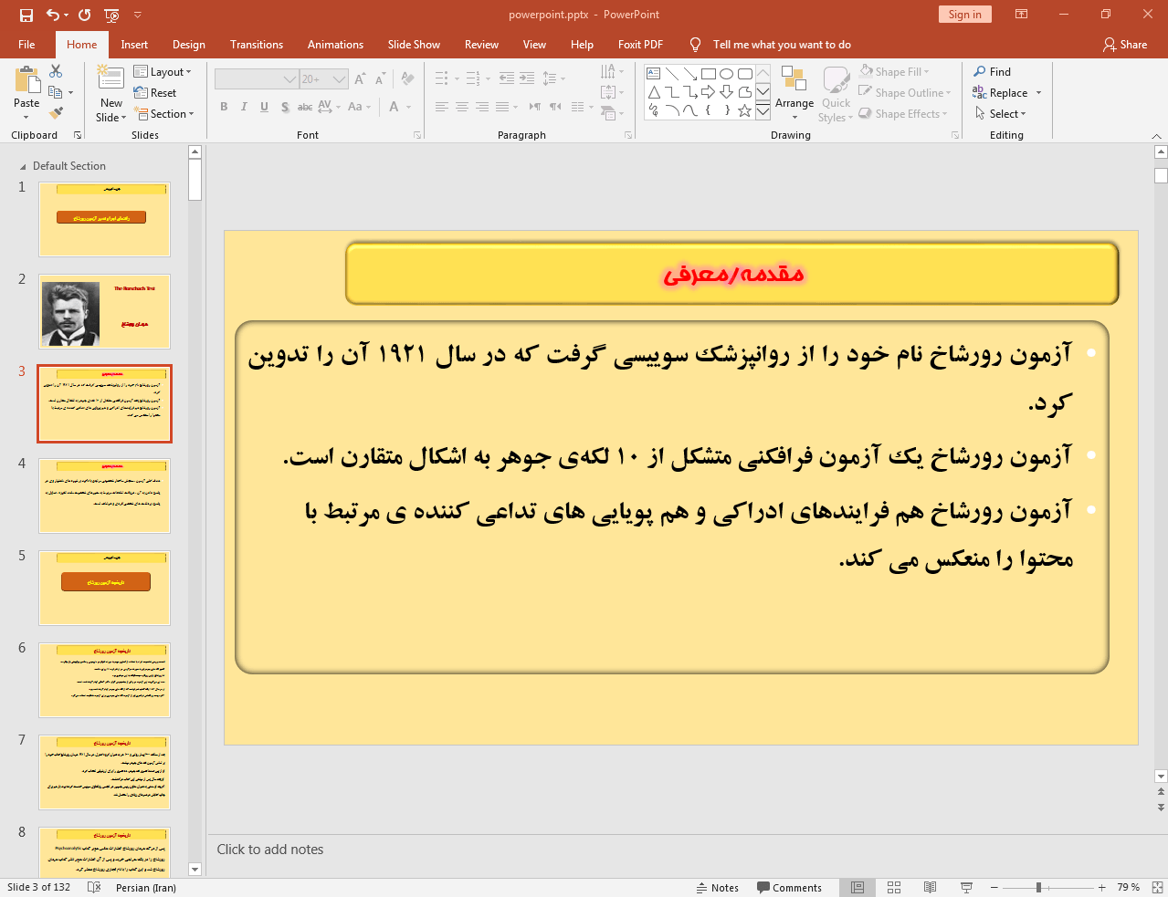Open the Transitions ribbon tab
1168x897 pixels.
[x=256, y=45]
